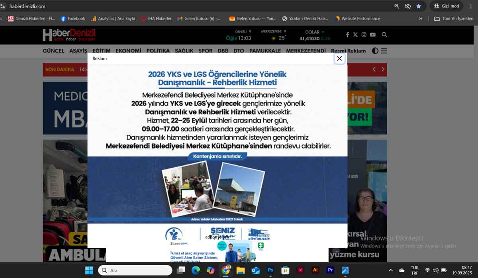Close the Reklam popup with the X
Image resolution: width=478 pixels, height=278 pixels.
339,59
